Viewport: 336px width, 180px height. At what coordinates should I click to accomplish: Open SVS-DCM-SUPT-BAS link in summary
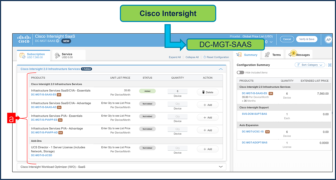[254, 114]
